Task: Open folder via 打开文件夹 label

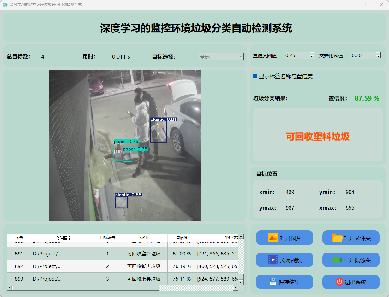Action: pyautogui.click(x=357, y=238)
